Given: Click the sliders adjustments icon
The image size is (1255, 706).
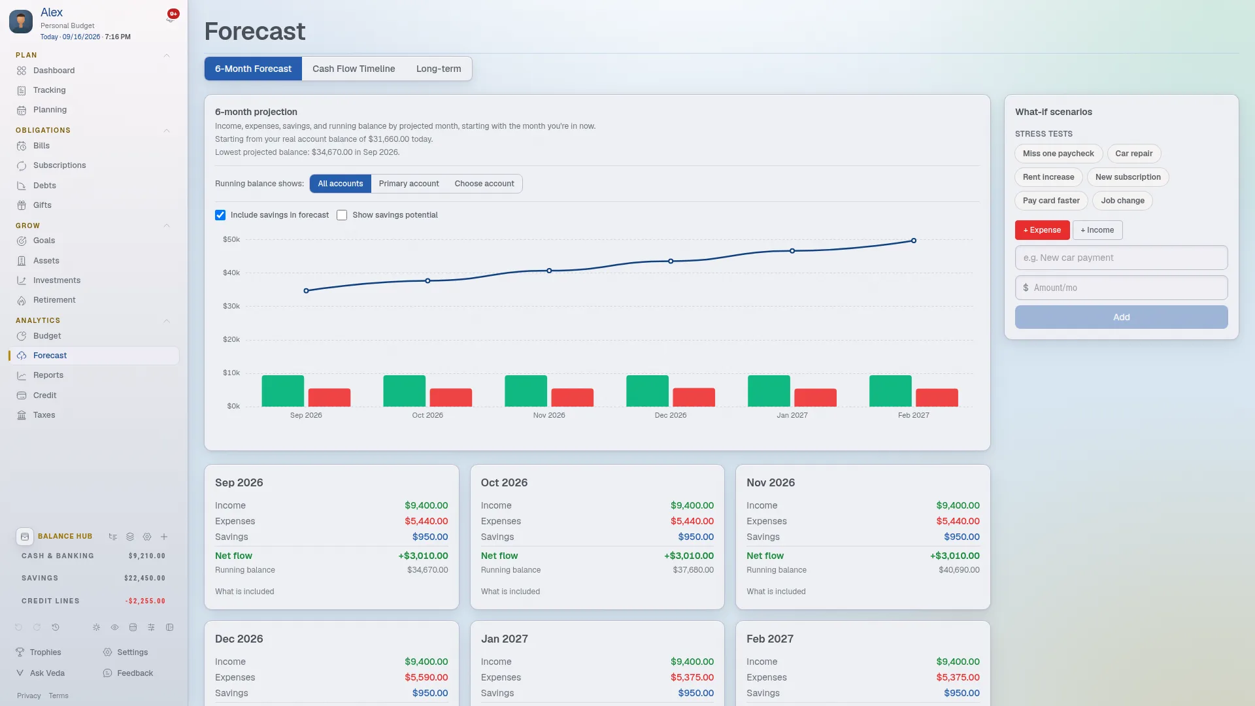Looking at the screenshot, I should click(151, 628).
